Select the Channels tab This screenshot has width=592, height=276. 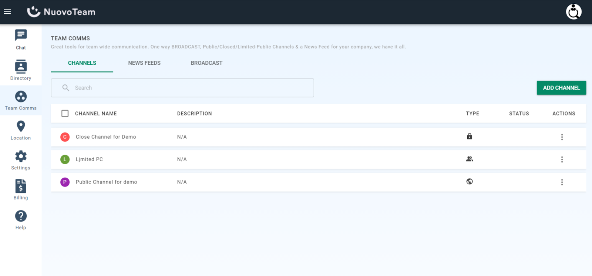coord(82,63)
